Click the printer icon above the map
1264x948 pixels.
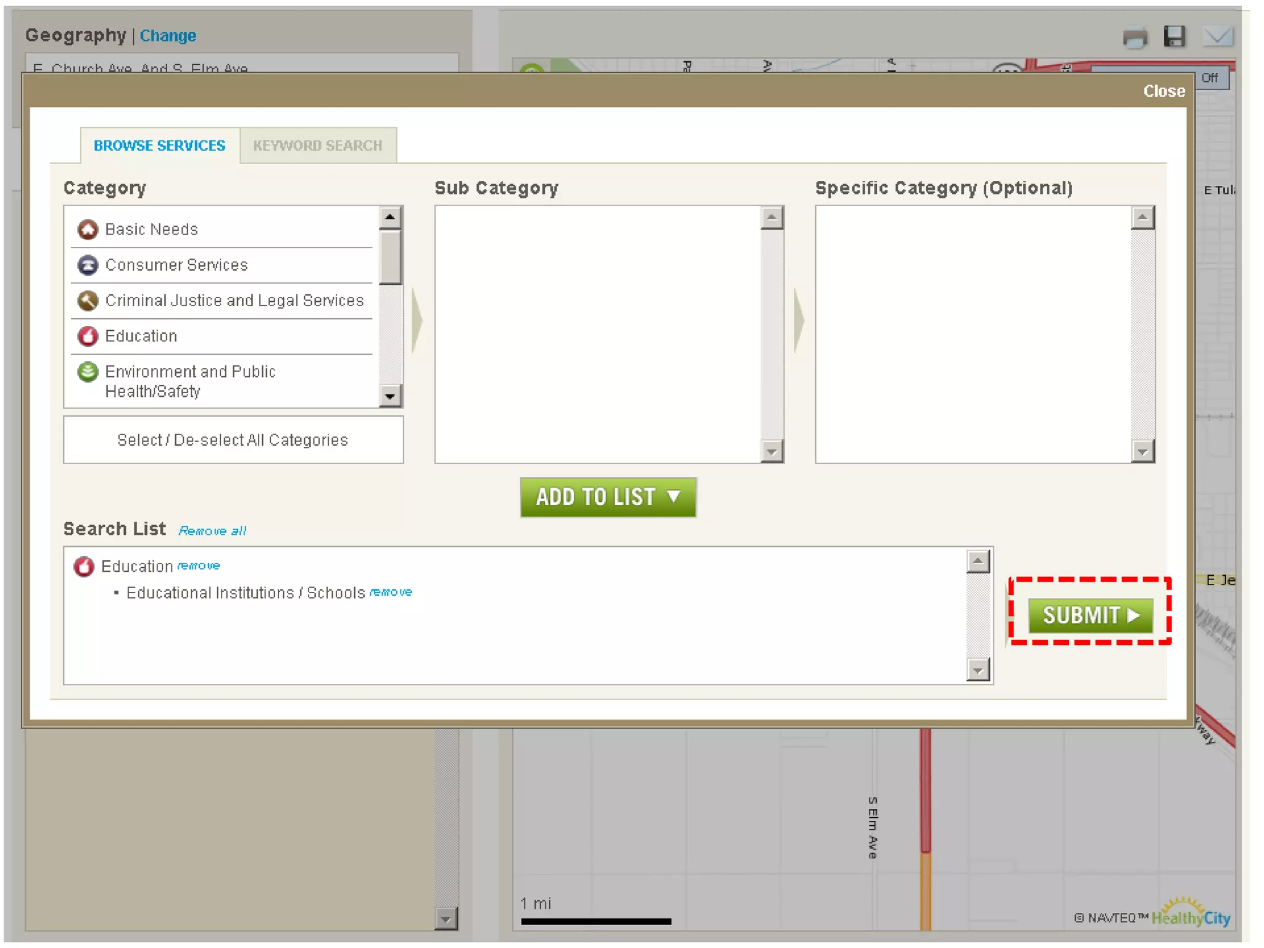coord(1134,38)
